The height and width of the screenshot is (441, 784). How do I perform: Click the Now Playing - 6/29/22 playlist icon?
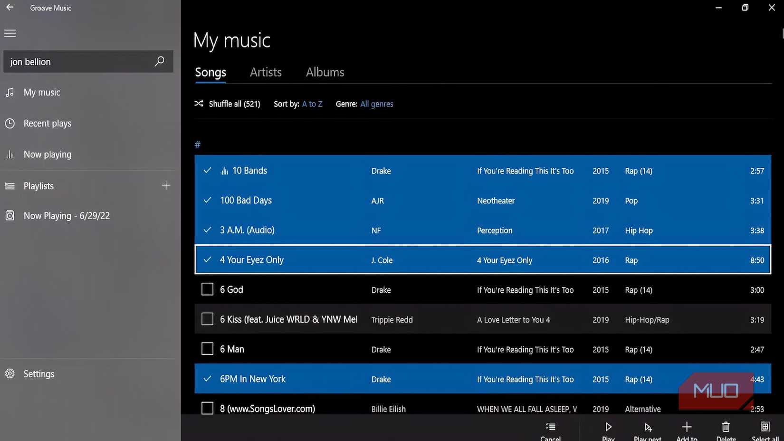click(x=10, y=216)
